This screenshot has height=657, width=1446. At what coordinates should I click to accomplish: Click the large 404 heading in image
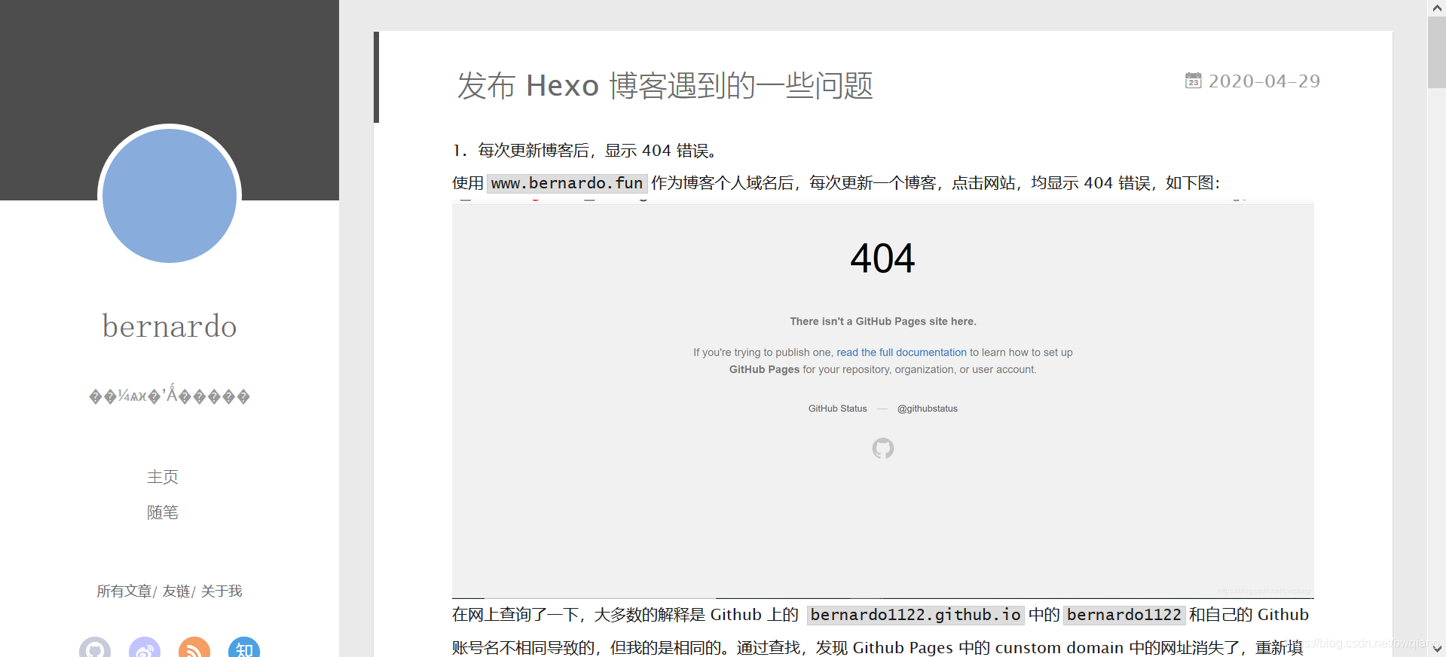pos(882,258)
